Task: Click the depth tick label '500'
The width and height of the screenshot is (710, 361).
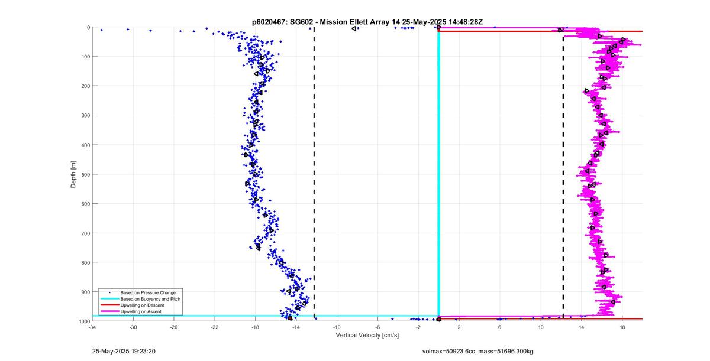Action: pos(85,174)
